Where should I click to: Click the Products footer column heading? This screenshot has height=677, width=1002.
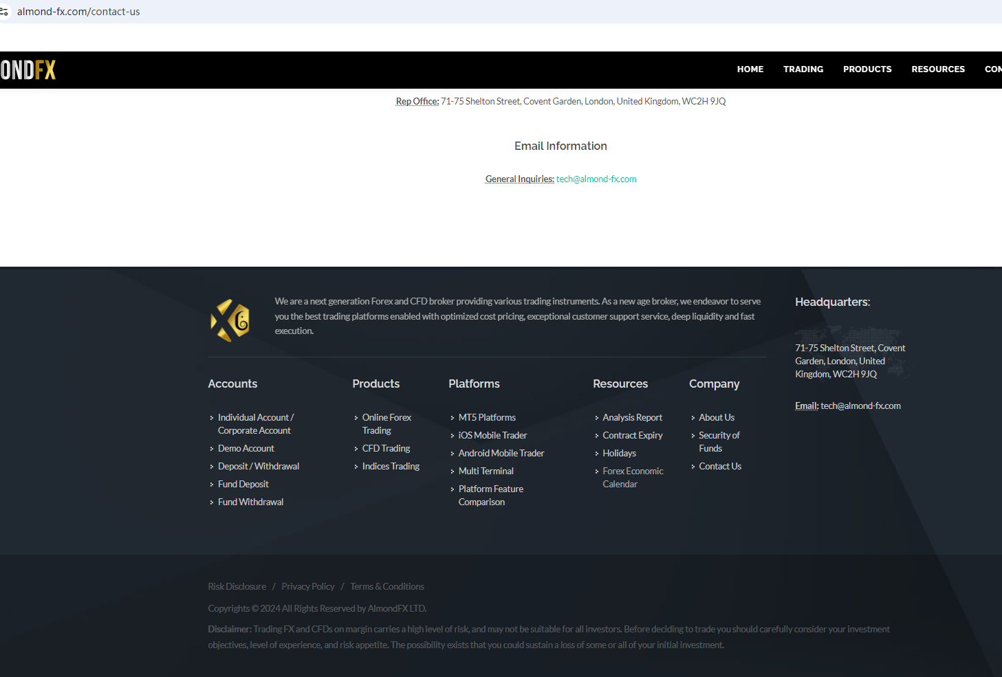[376, 384]
